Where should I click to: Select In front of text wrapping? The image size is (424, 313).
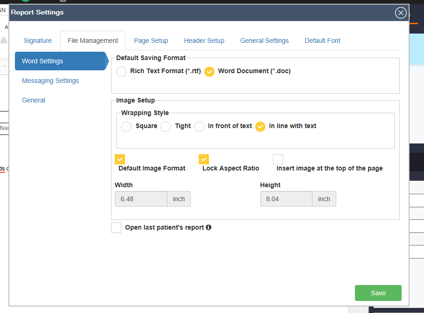coord(199,127)
